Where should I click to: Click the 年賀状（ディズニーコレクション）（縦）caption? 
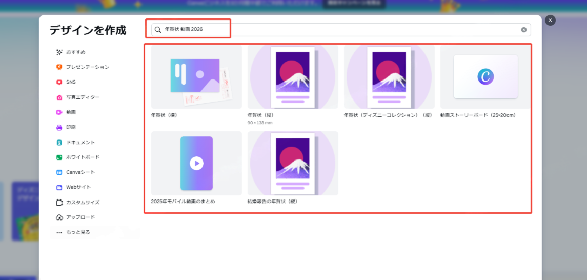point(388,115)
